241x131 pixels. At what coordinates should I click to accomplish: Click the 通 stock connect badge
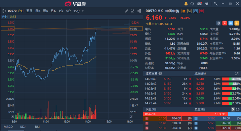click(195, 11)
